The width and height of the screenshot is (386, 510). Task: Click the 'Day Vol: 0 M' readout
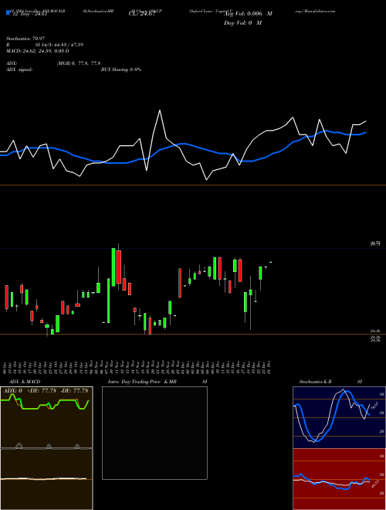point(242,22)
